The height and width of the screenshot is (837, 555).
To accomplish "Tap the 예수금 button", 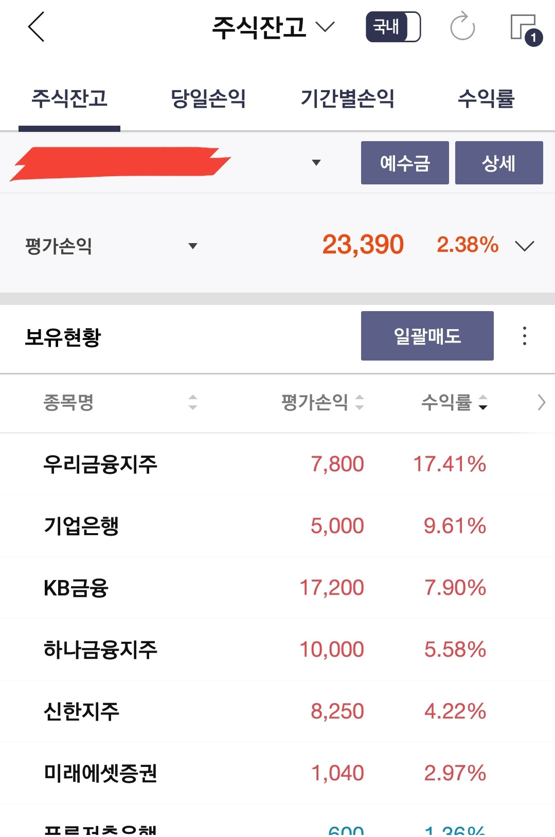I will point(405,163).
